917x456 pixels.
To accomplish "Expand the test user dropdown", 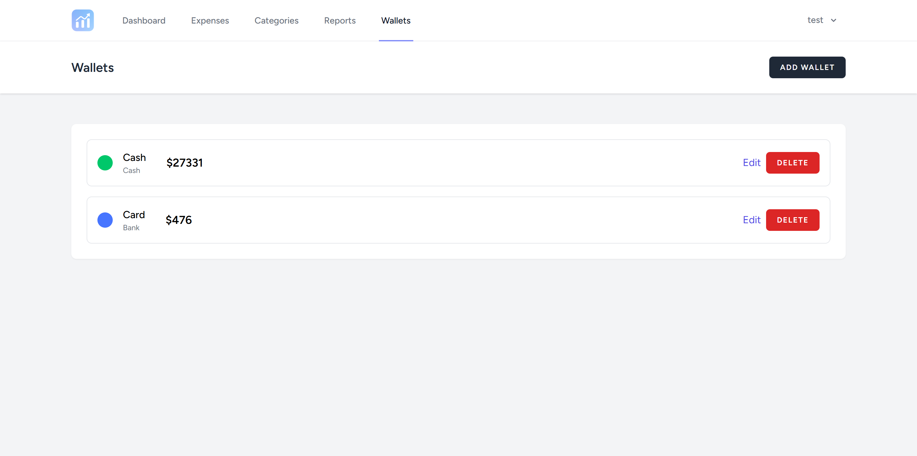I will [x=815, y=20].
